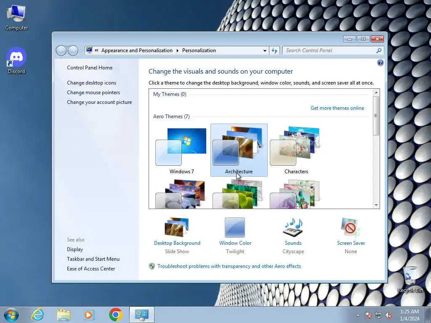This screenshot has width=431, height=323.
Task: Expand the double-chevron breadcrumb in address bar
Action: coord(96,50)
